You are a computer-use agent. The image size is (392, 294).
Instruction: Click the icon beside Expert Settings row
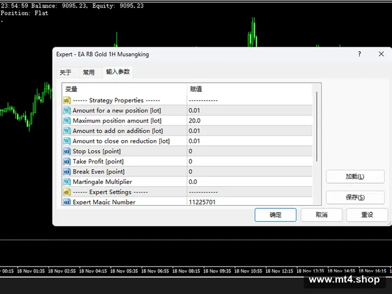coord(67,192)
